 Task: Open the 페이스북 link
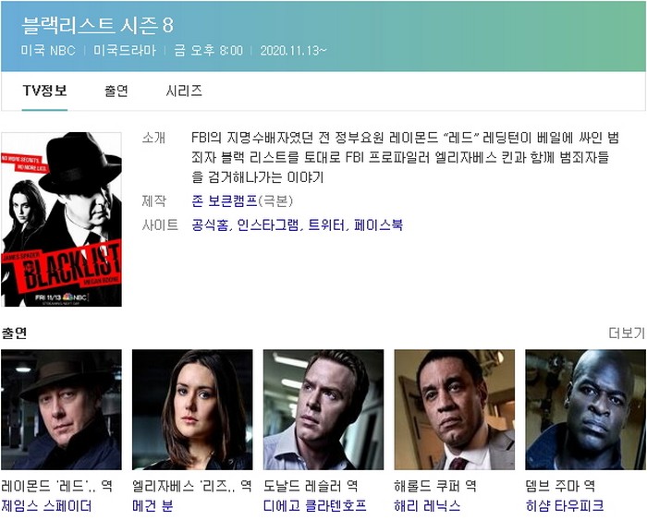coord(378,224)
